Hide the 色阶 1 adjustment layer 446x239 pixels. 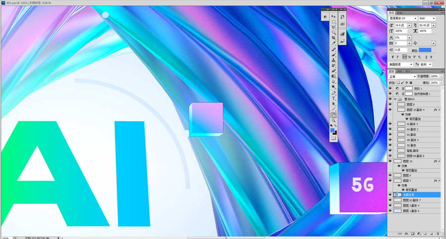pos(390,89)
